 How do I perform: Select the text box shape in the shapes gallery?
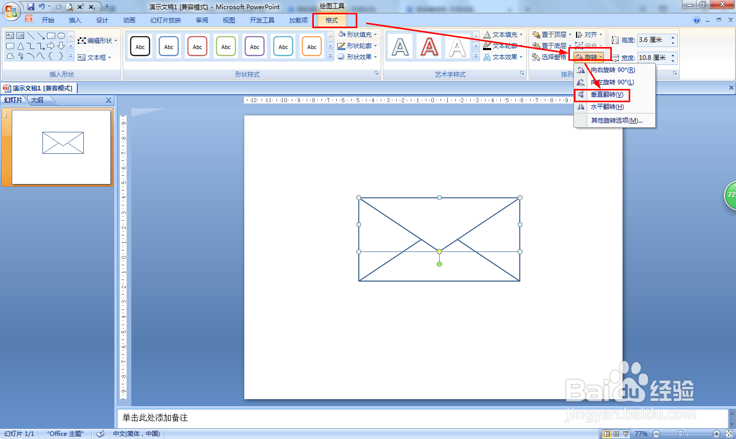pos(10,36)
